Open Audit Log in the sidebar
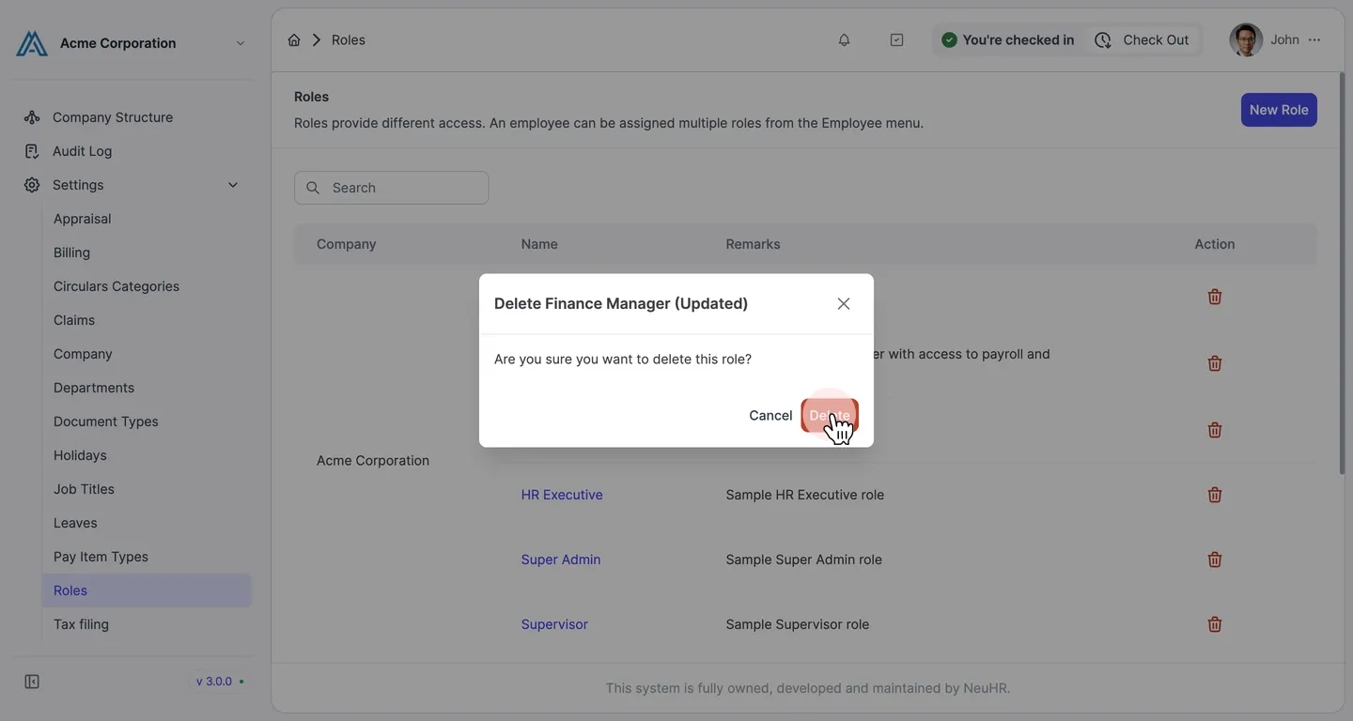Viewport: 1353px width, 721px height. [x=82, y=151]
